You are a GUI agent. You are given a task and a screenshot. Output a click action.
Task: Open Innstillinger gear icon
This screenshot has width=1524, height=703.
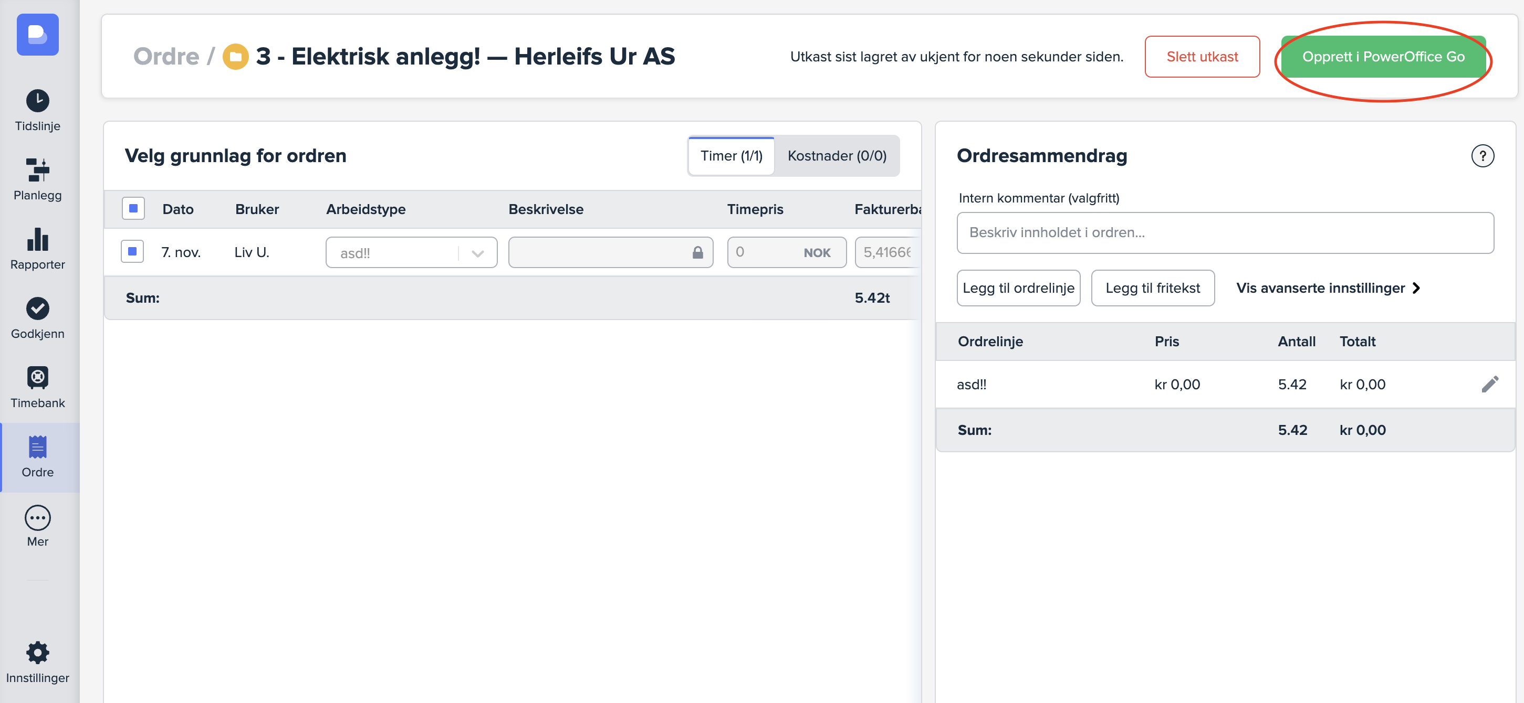click(x=37, y=653)
